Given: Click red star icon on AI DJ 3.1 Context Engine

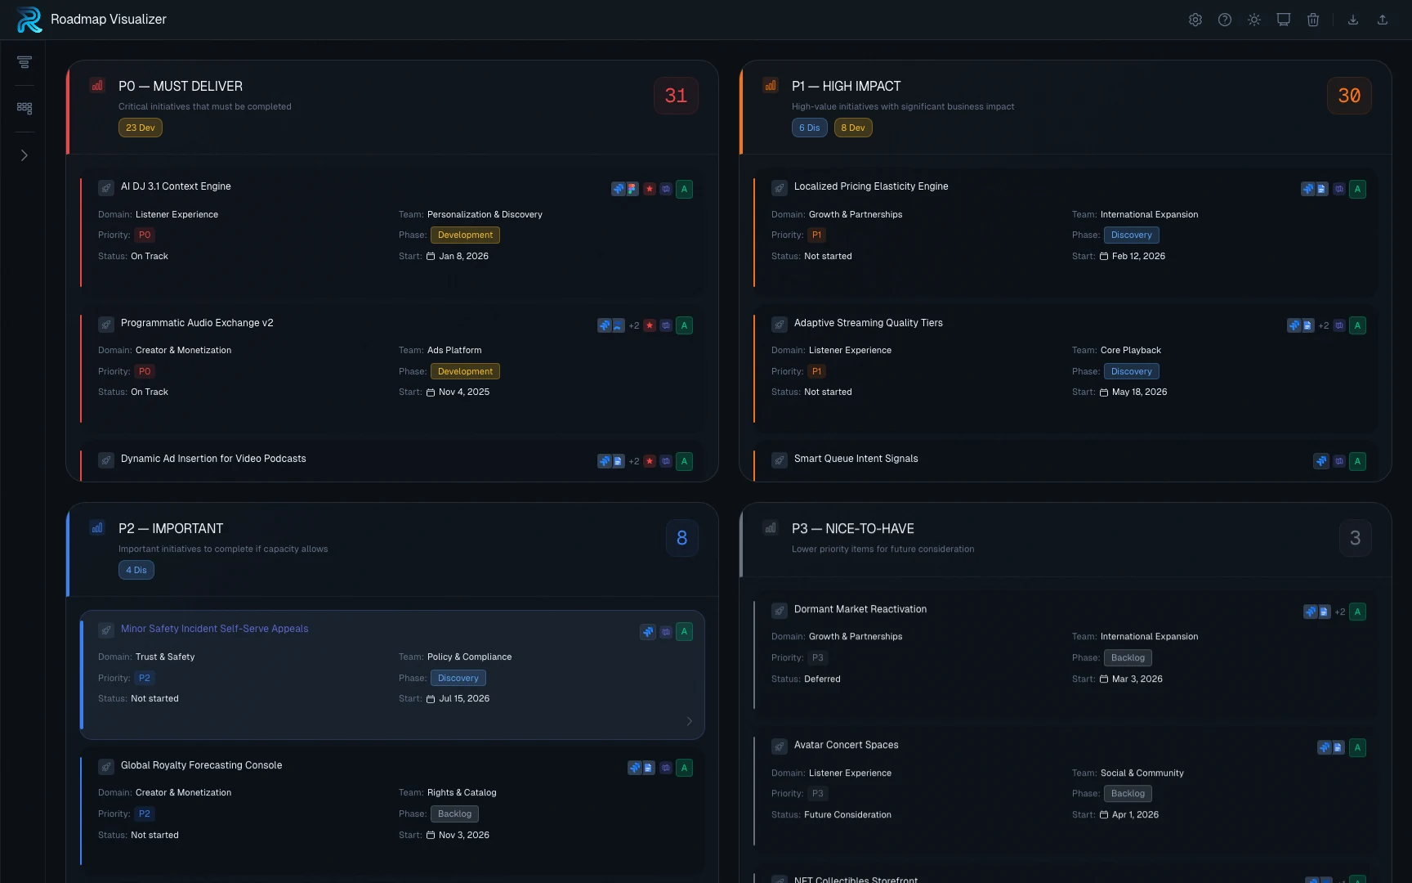Looking at the screenshot, I should pyautogui.click(x=650, y=189).
